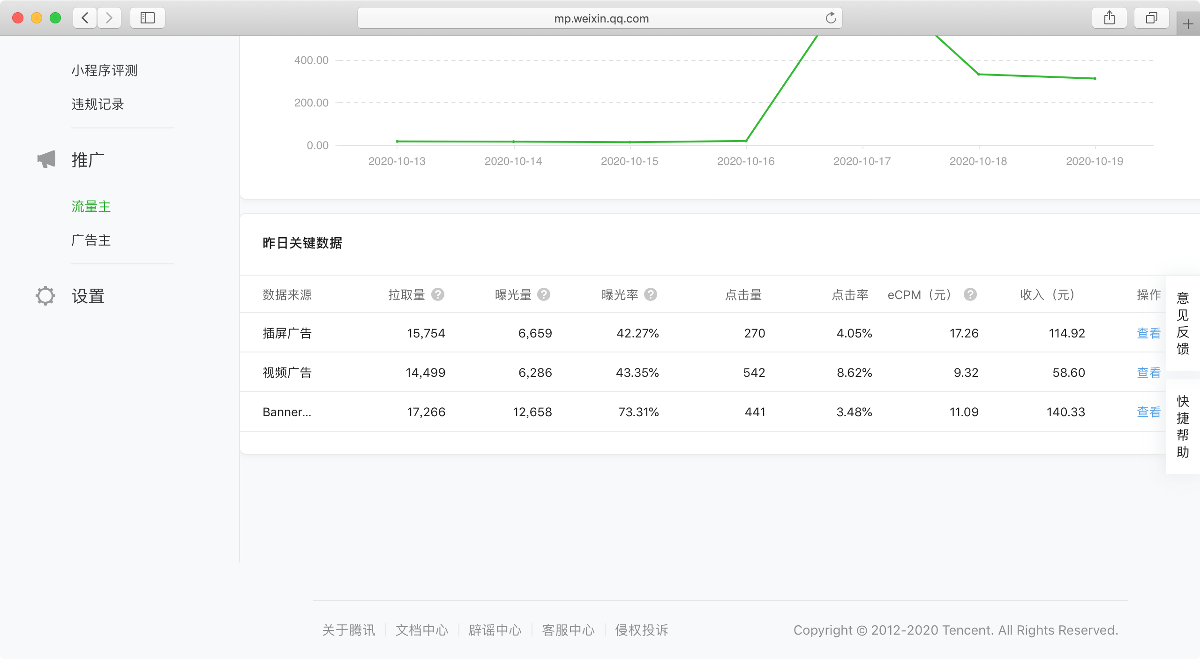Reload the page with the refresh icon
1200x659 pixels.
coord(831,18)
